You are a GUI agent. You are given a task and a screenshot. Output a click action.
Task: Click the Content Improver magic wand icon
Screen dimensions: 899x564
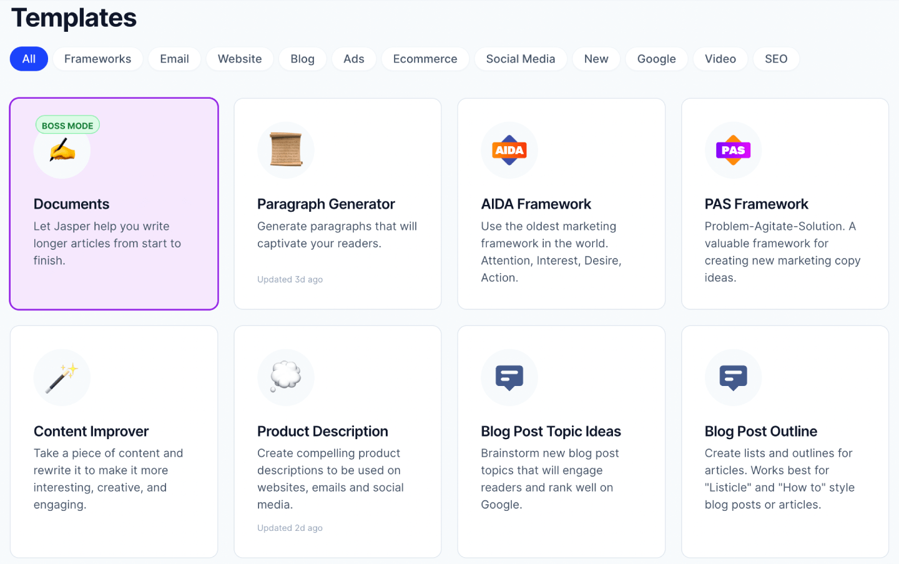coord(62,377)
